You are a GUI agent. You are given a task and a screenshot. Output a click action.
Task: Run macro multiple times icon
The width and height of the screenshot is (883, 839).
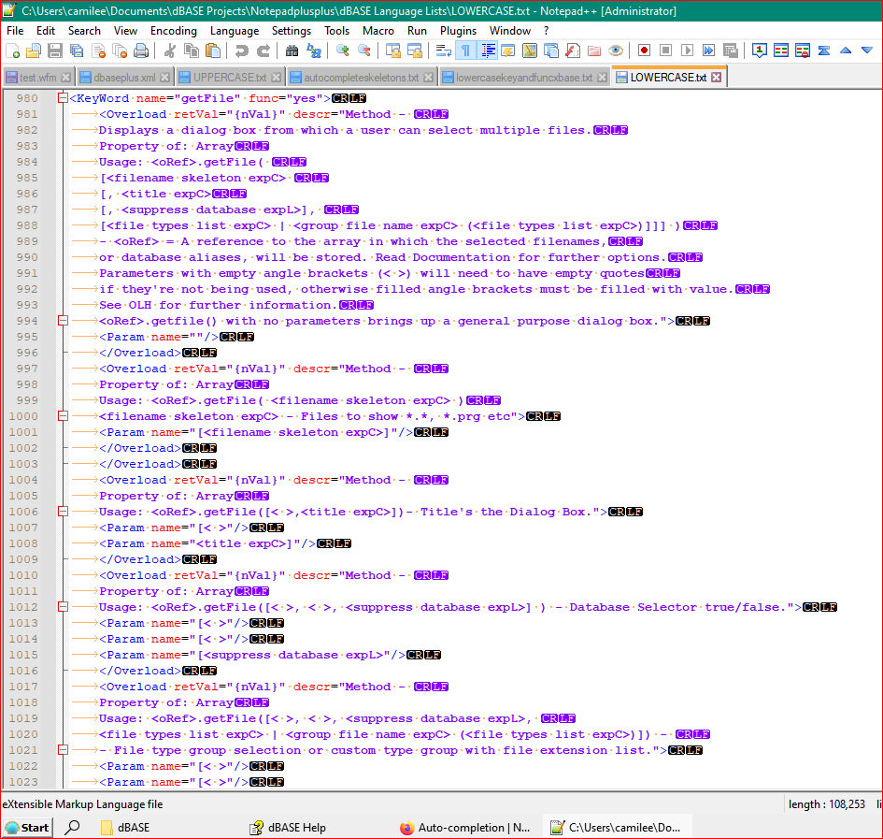[x=709, y=51]
